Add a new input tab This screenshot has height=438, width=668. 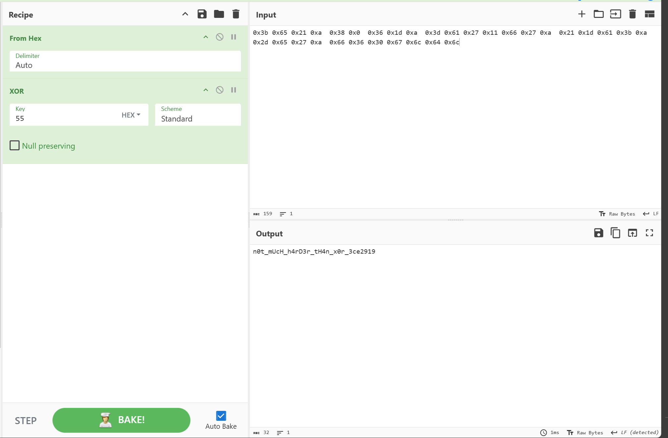click(582, 14)
